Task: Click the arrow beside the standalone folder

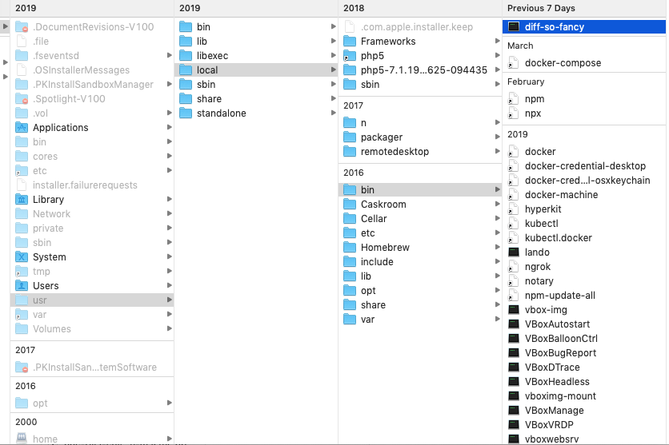Action: (333, 113)
